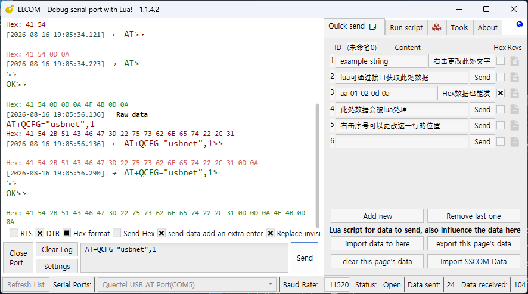
Task: Click the document icon on row 6
Action: [x=514, y=141]
